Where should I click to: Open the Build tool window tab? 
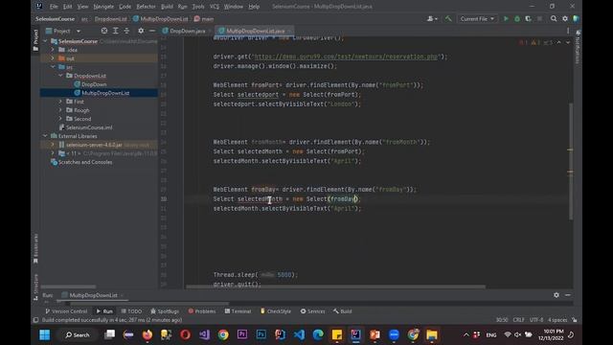tap(343, 310)
